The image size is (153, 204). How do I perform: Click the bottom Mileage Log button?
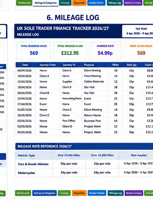(116, 193)
